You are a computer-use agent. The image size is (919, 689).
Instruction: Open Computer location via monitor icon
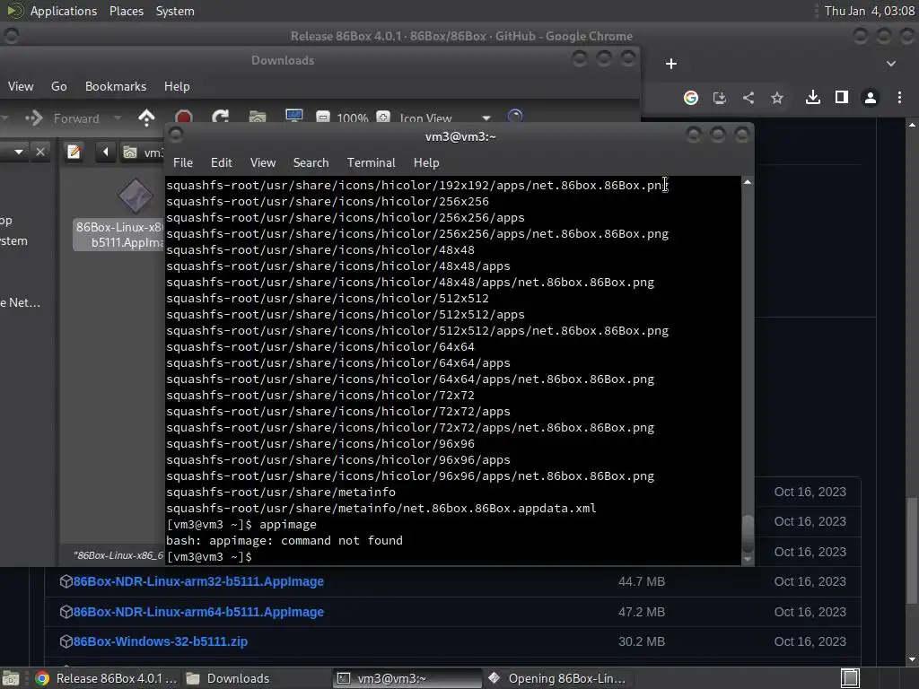click(x=293, y=118)
